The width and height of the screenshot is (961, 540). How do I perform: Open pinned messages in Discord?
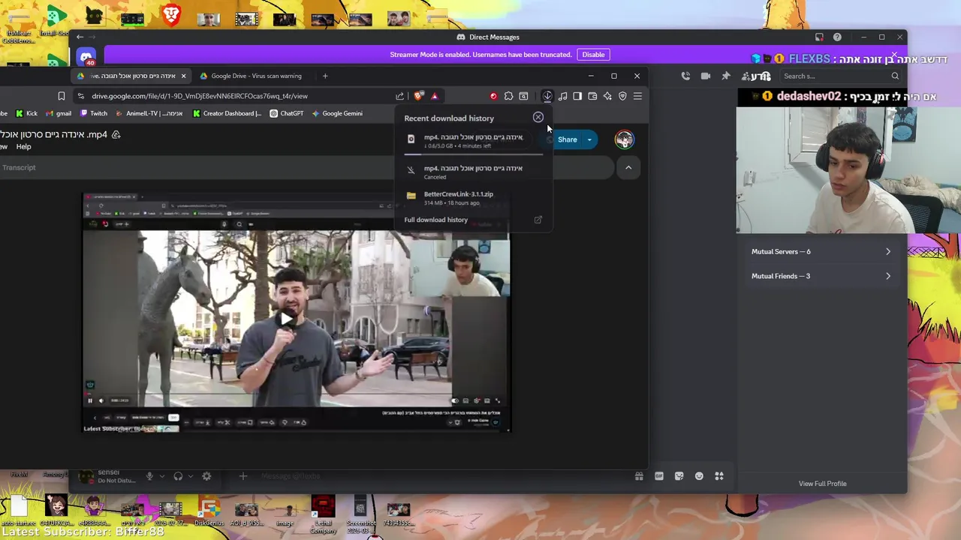[725, 76]
